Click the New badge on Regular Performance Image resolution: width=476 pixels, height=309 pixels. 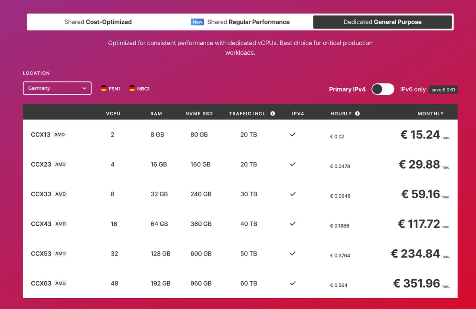point(198,22)
